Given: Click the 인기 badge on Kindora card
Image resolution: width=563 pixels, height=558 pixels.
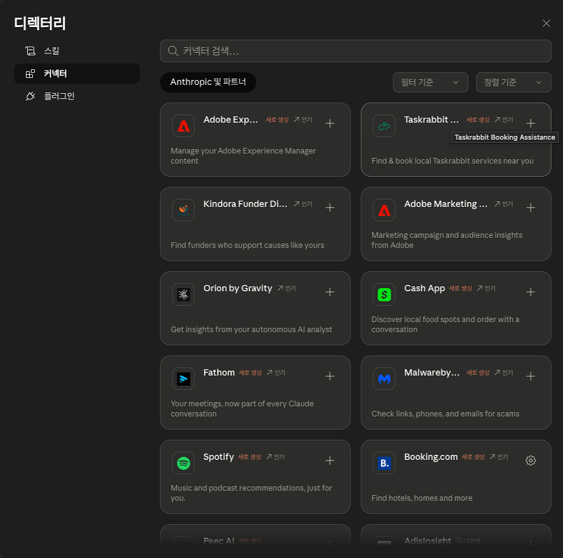Looking at the screenshot, I should click(x=303, y=204).
